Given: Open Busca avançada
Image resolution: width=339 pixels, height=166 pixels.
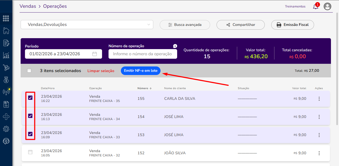Looking at the screenshot, I should click(x=185, y=25).
